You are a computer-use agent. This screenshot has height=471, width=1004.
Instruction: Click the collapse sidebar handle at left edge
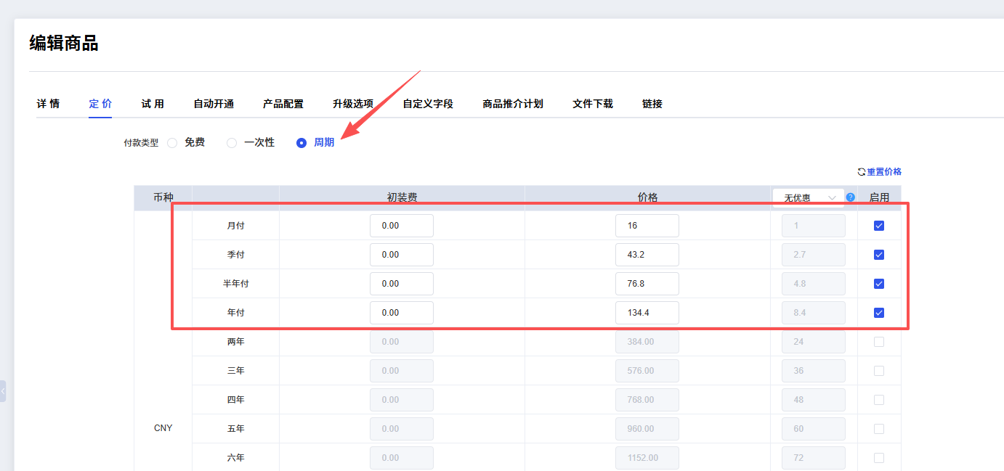[x=3, y=391]
